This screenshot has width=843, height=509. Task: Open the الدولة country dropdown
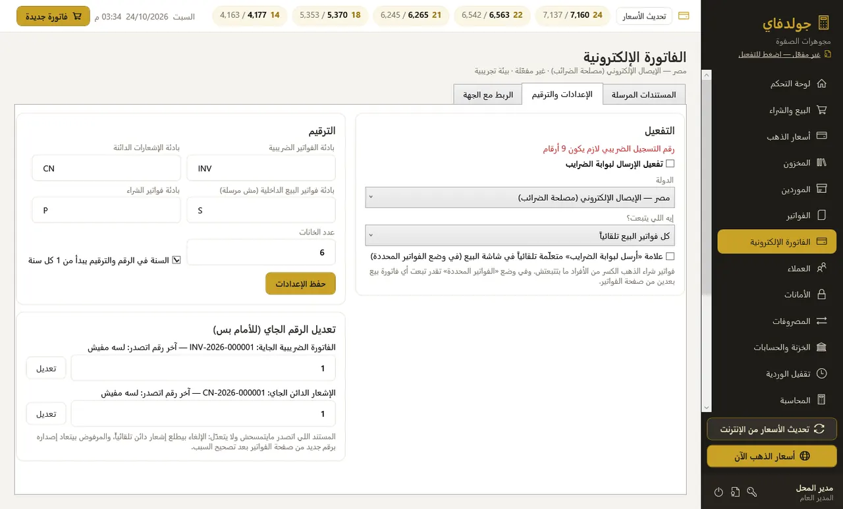pyautogui.click(x=520, y=197)
